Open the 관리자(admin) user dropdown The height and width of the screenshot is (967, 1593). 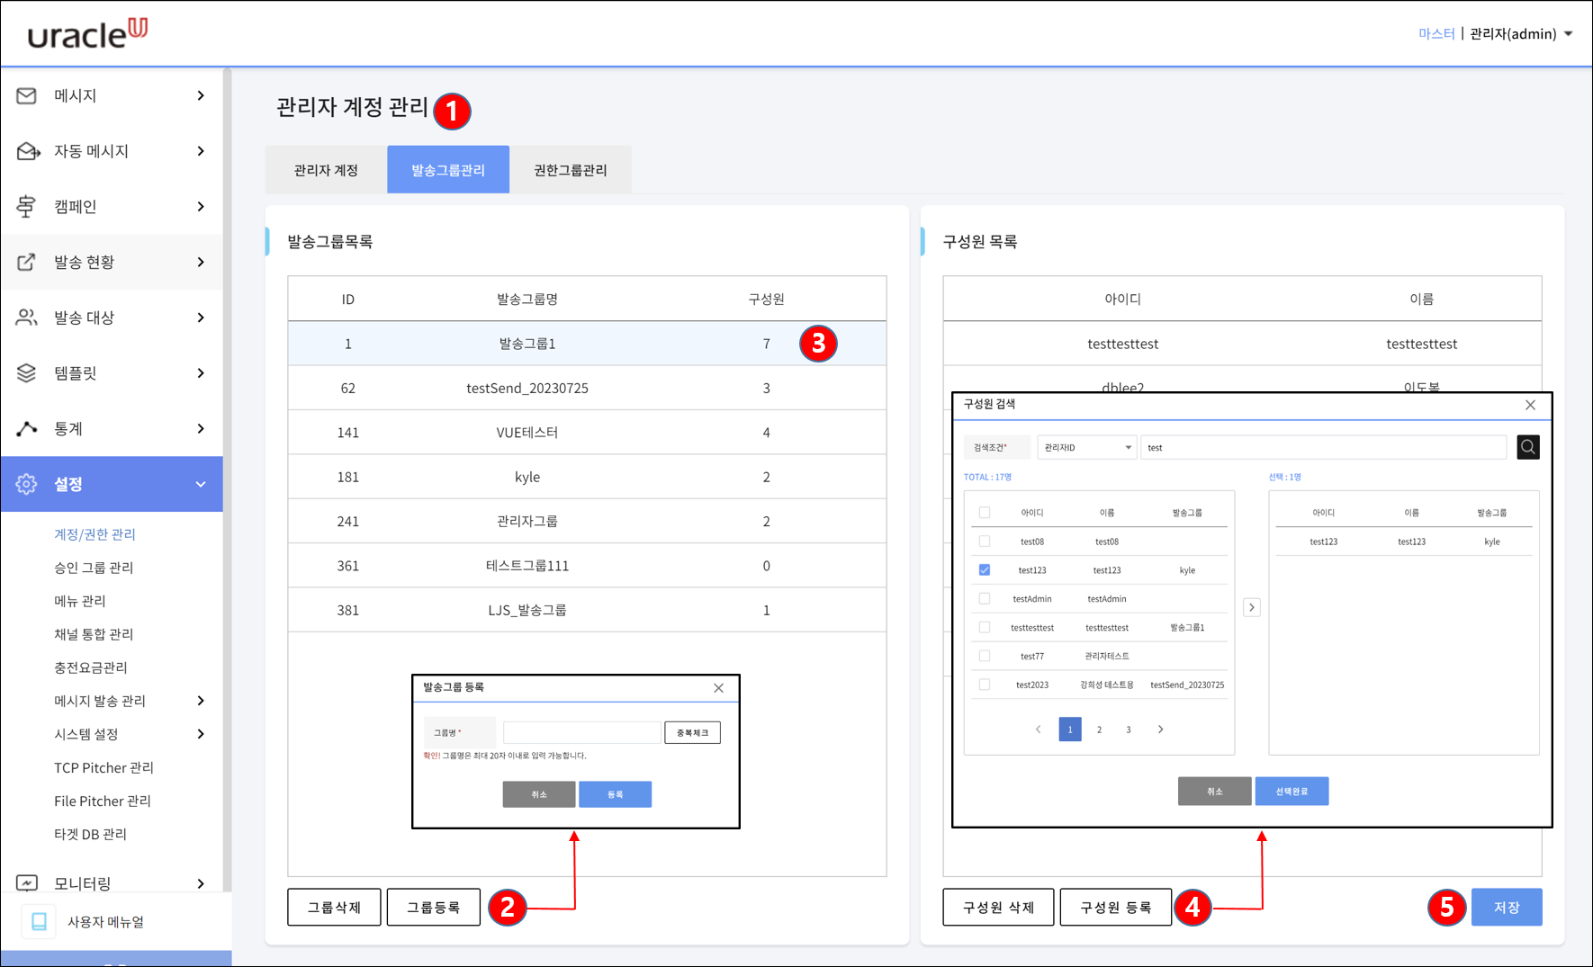click(x=1521, y=33)
